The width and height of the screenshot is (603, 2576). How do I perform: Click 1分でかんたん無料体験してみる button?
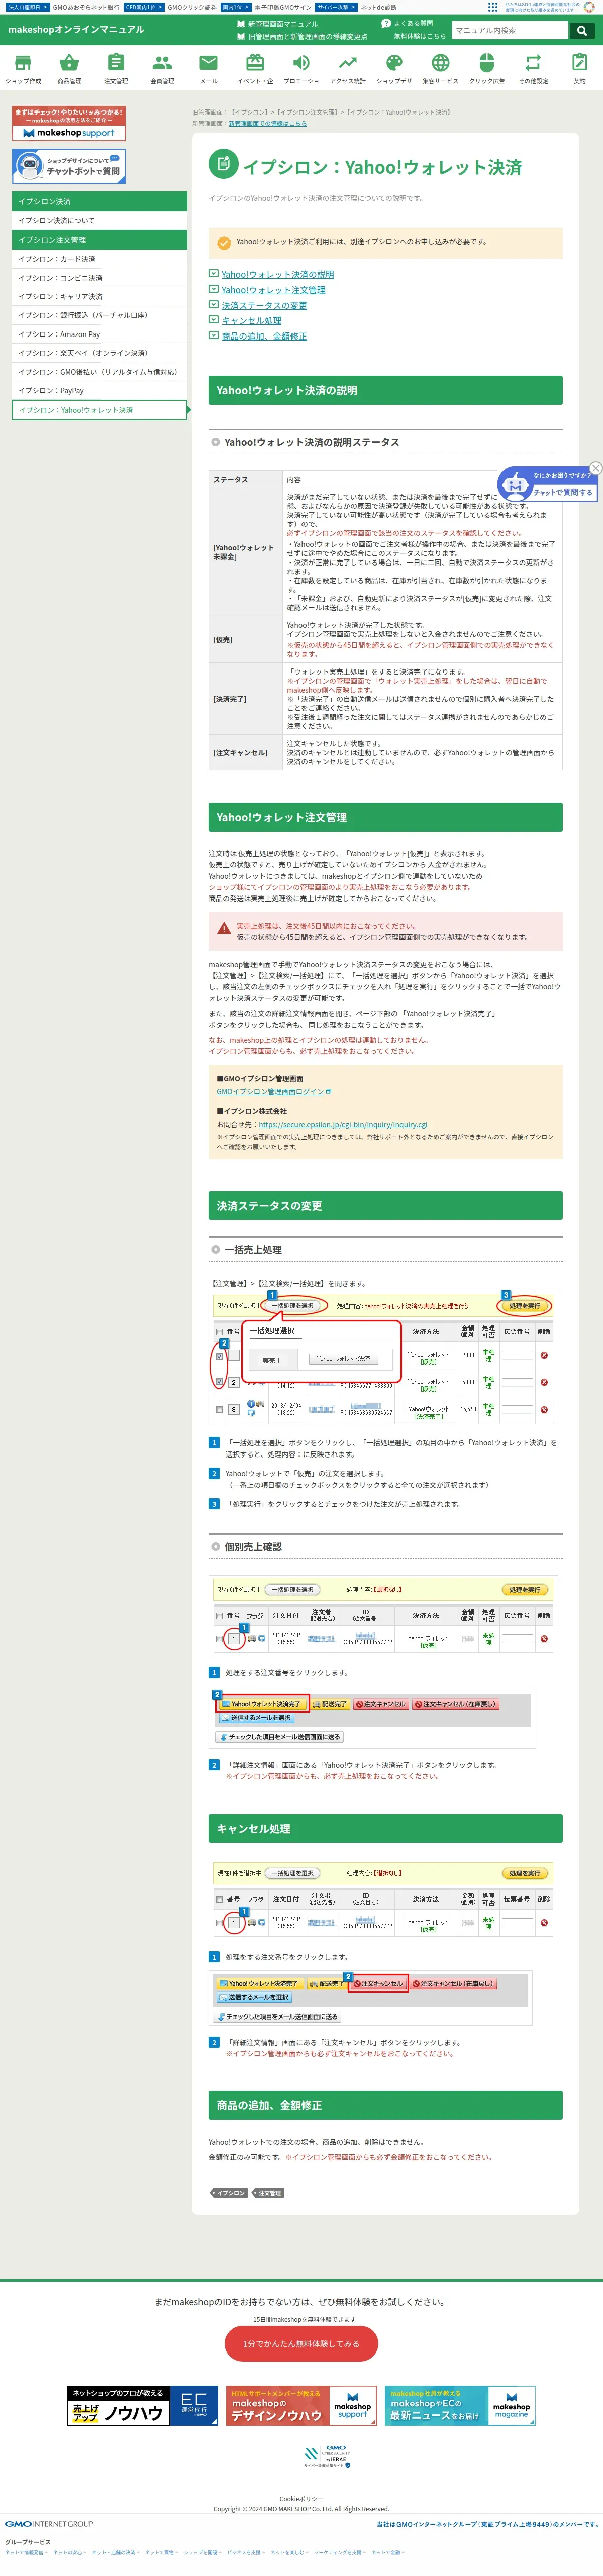tap(301, 2343)
